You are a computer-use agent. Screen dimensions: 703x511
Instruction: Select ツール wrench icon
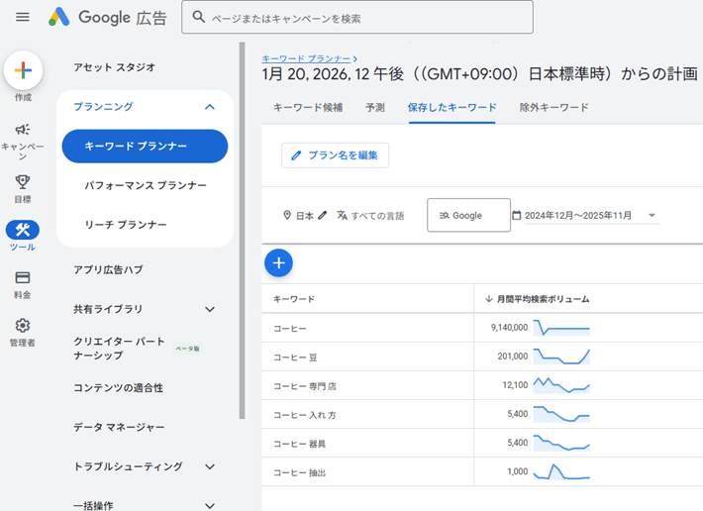23,230
